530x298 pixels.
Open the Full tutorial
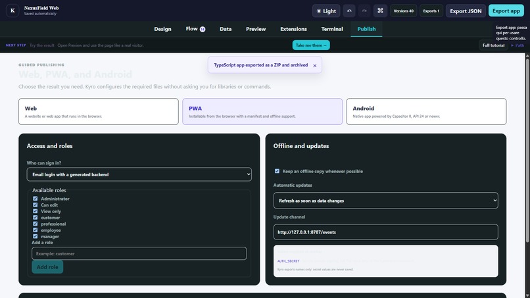(493, 45)
